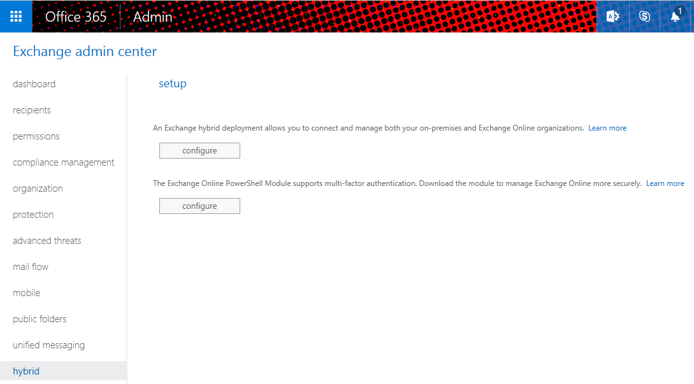Screen dimensions: 694x384
Task: Open the mail flow section
Action: 30,266
